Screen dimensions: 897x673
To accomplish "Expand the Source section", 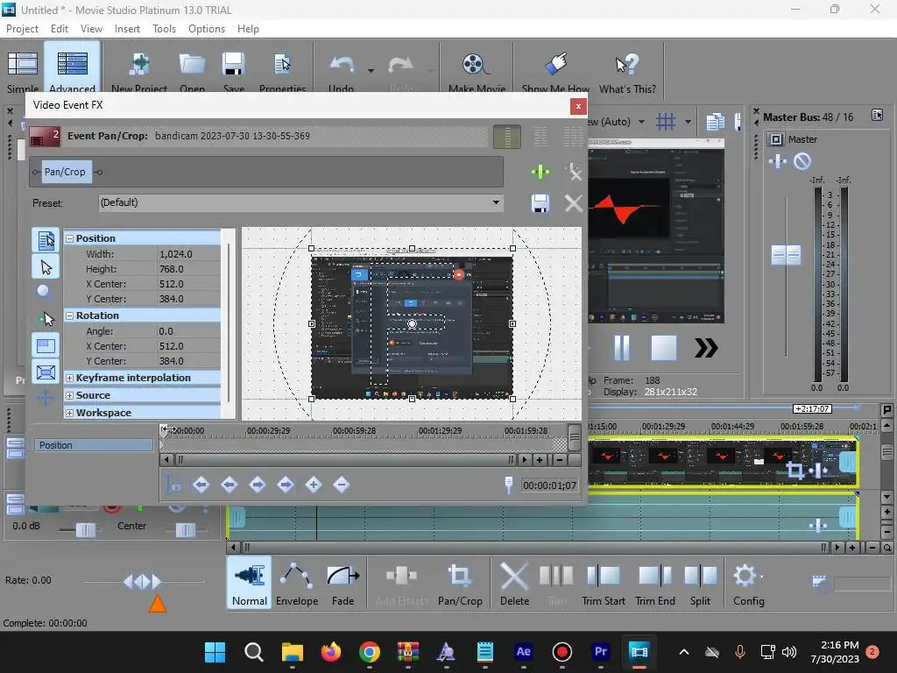I will [69, 395].
